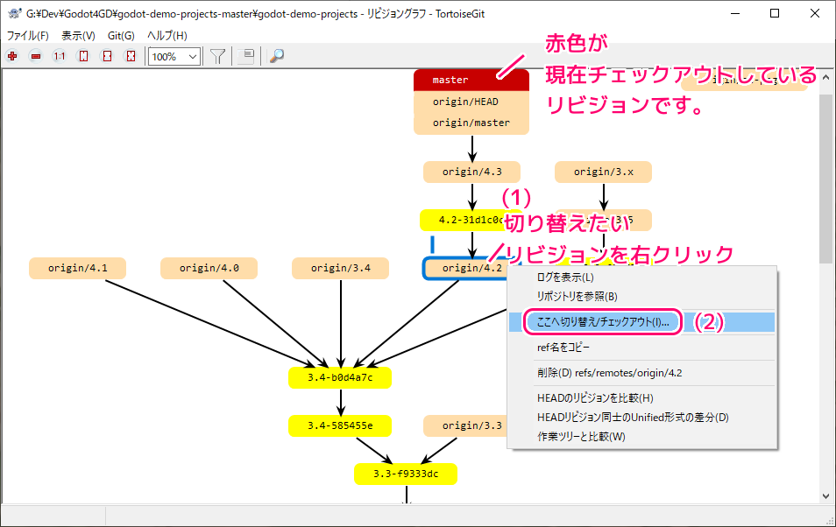Click the fit whole graph icon

point(131,56)
